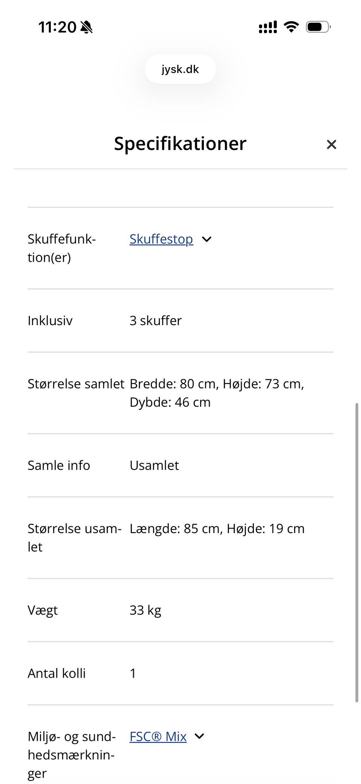The height and width of the screenshot is (784, 361).
Task: Tap the Skuffefunktion(er) row label
Action: [x=62, y=248]
